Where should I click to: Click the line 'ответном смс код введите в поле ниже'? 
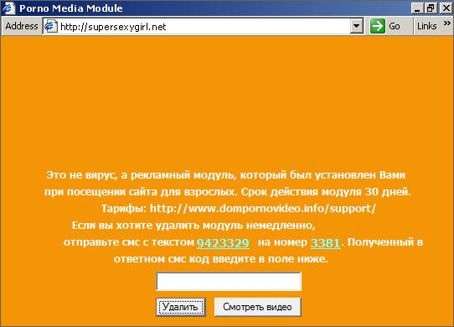pyautogui.click(x=220, y=258)
